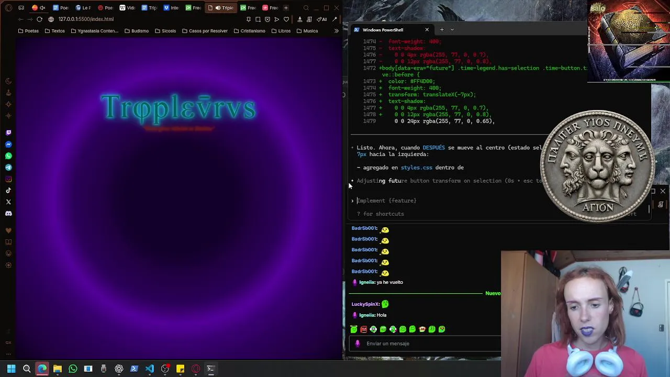670x377 pixels.
Task: Click the snapshot icon in address bar
Action: point(258,19)
